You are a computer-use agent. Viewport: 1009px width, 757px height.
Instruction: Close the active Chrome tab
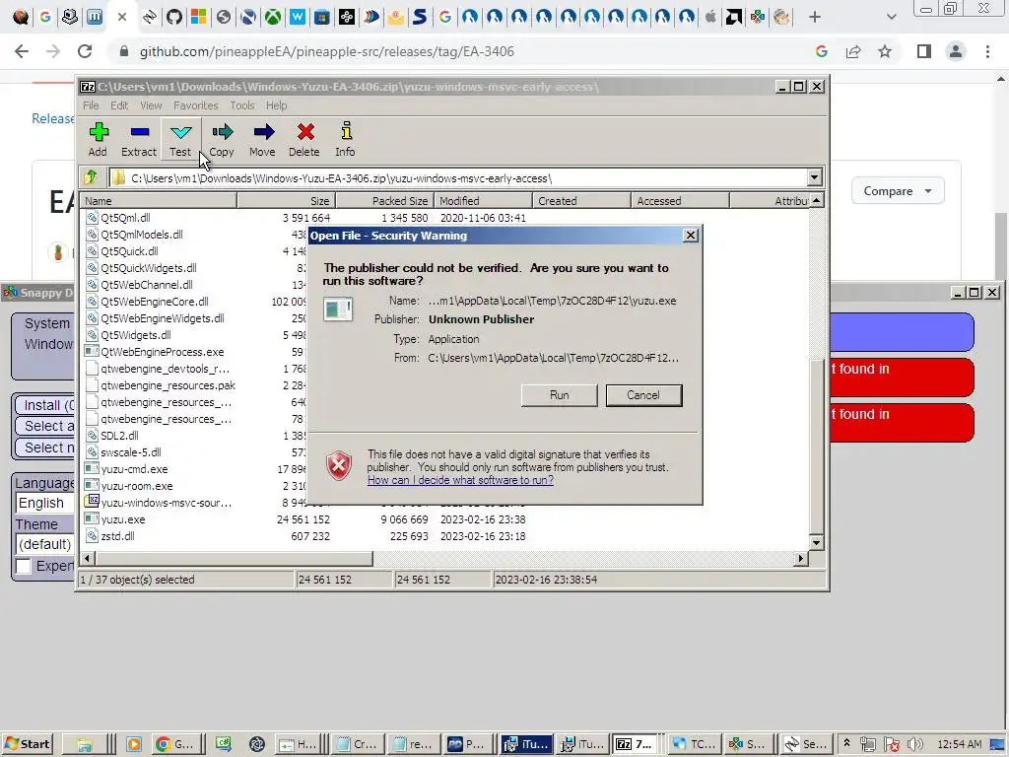[121, 18]
